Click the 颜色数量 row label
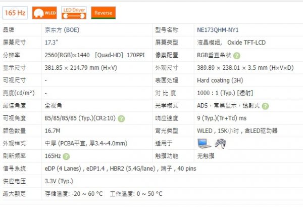This screenshot has height=207, width=303. [14, 131]
